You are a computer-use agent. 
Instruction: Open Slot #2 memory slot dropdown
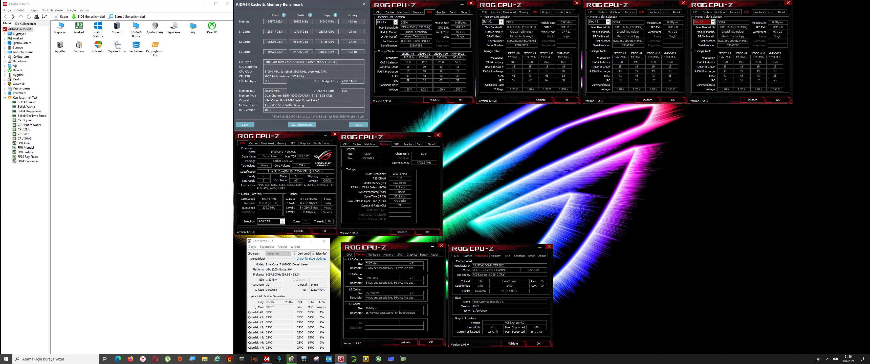pyautogui.click(x=492, y=22)
